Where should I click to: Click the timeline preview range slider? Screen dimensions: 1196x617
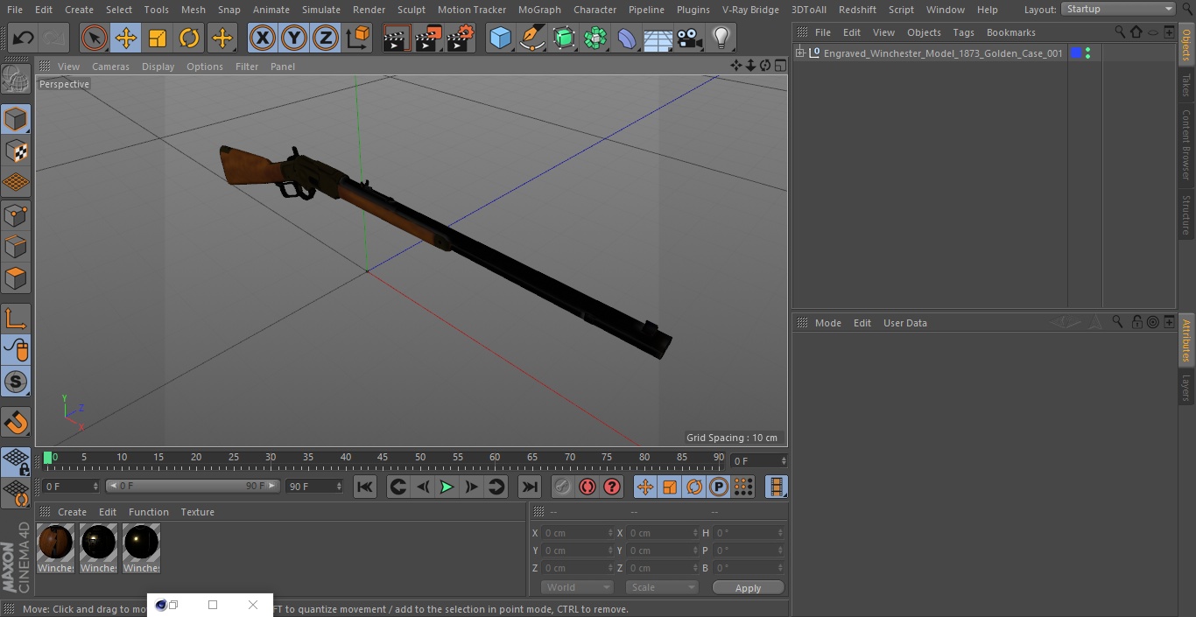click(x=193, y=486)
